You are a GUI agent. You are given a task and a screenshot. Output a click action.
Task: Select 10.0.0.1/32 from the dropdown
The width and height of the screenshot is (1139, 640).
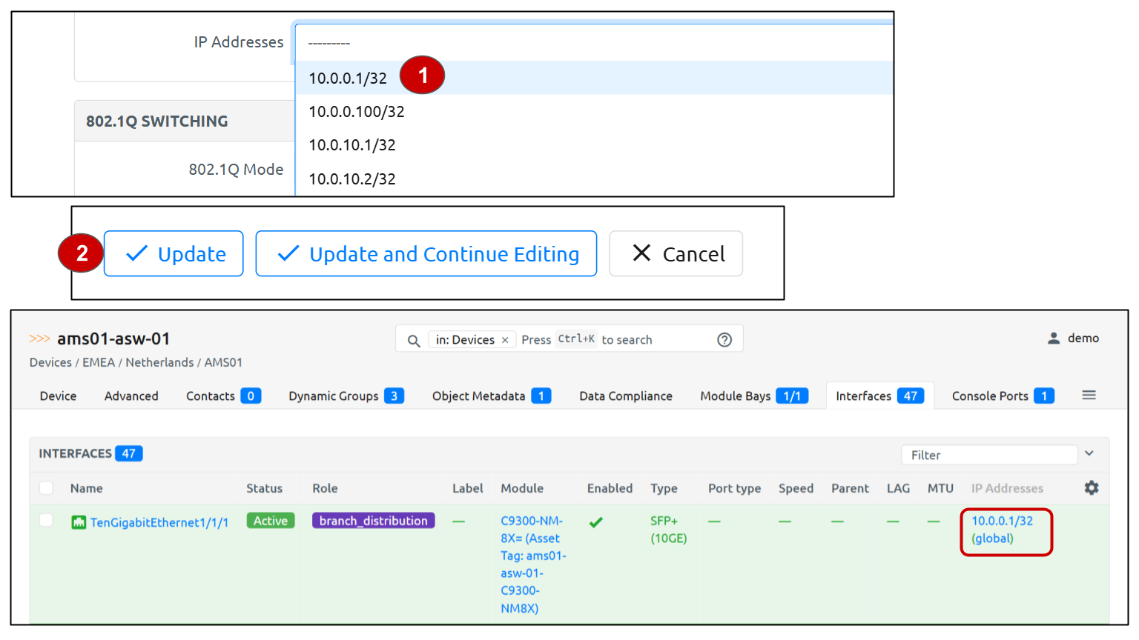(x=348, y=79)
